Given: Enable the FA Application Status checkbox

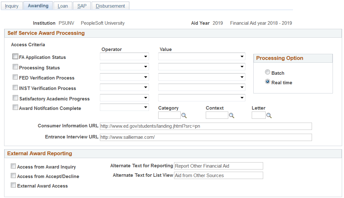Looking at the screenshot, I should click(x=15, y=56).
